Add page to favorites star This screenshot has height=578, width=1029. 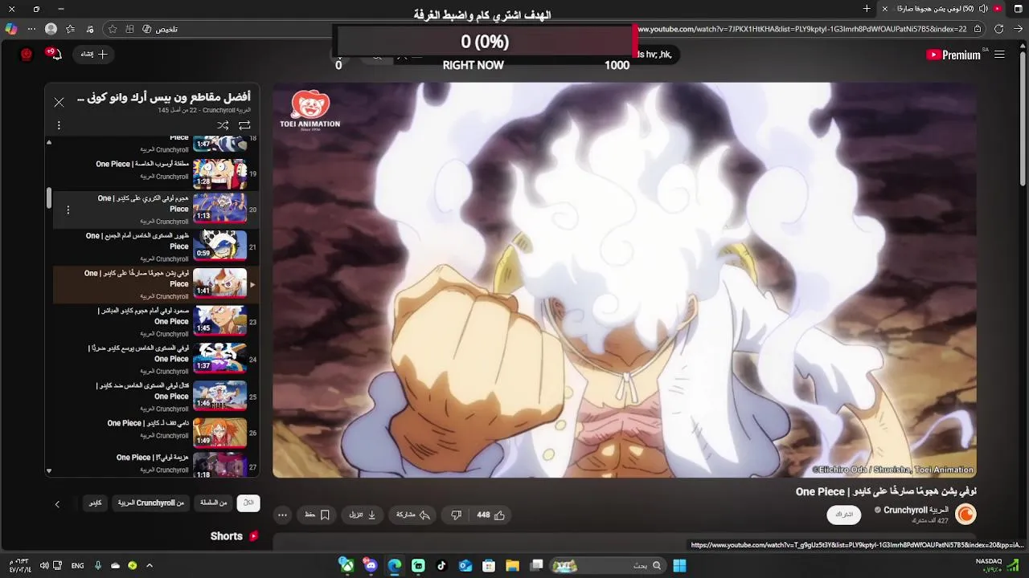pos(112,29)
